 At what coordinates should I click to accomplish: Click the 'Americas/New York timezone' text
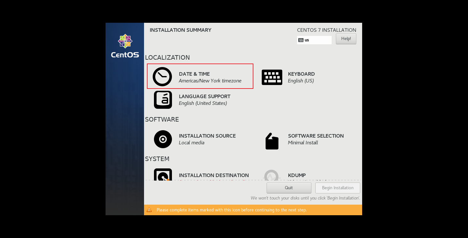click(210, 81)
